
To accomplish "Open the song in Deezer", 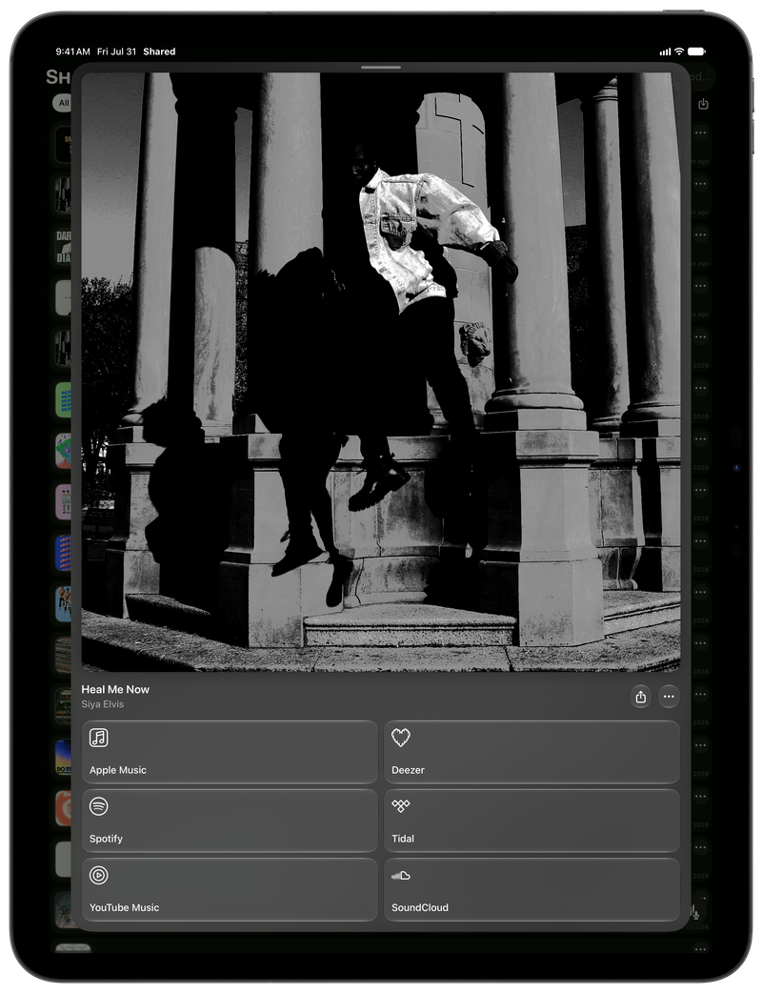I will 531,752.
